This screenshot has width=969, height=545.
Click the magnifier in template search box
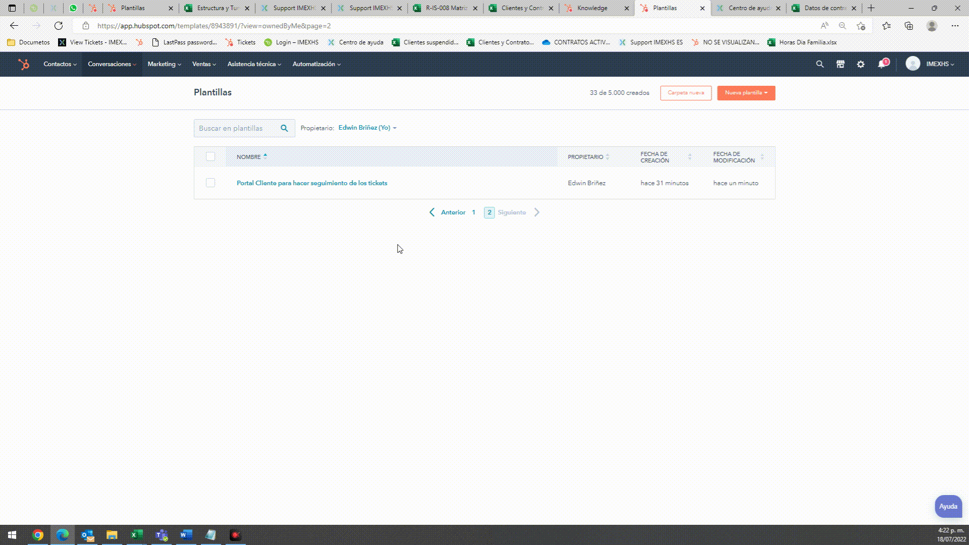click(x=284, y=128)
